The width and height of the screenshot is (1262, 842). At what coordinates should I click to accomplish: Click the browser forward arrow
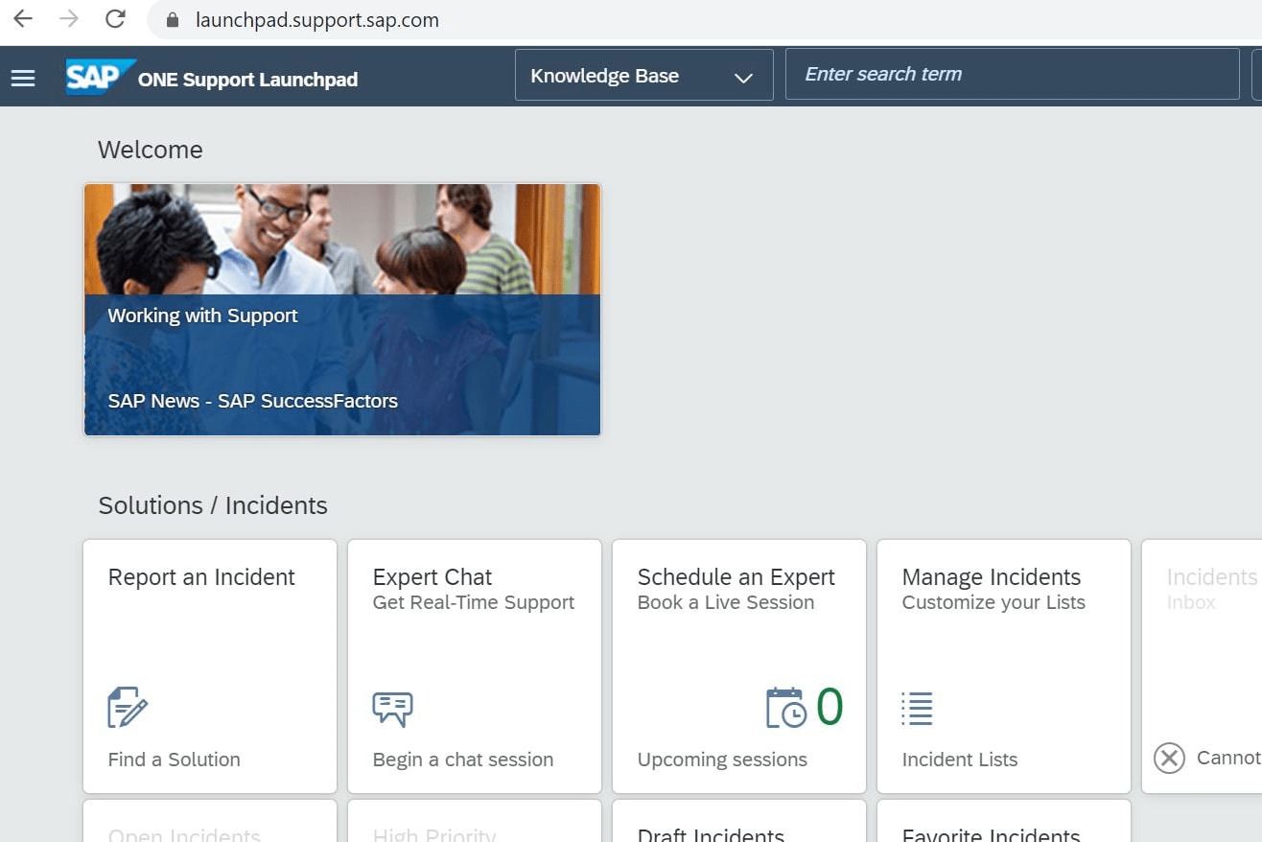[x=69, y=19]
